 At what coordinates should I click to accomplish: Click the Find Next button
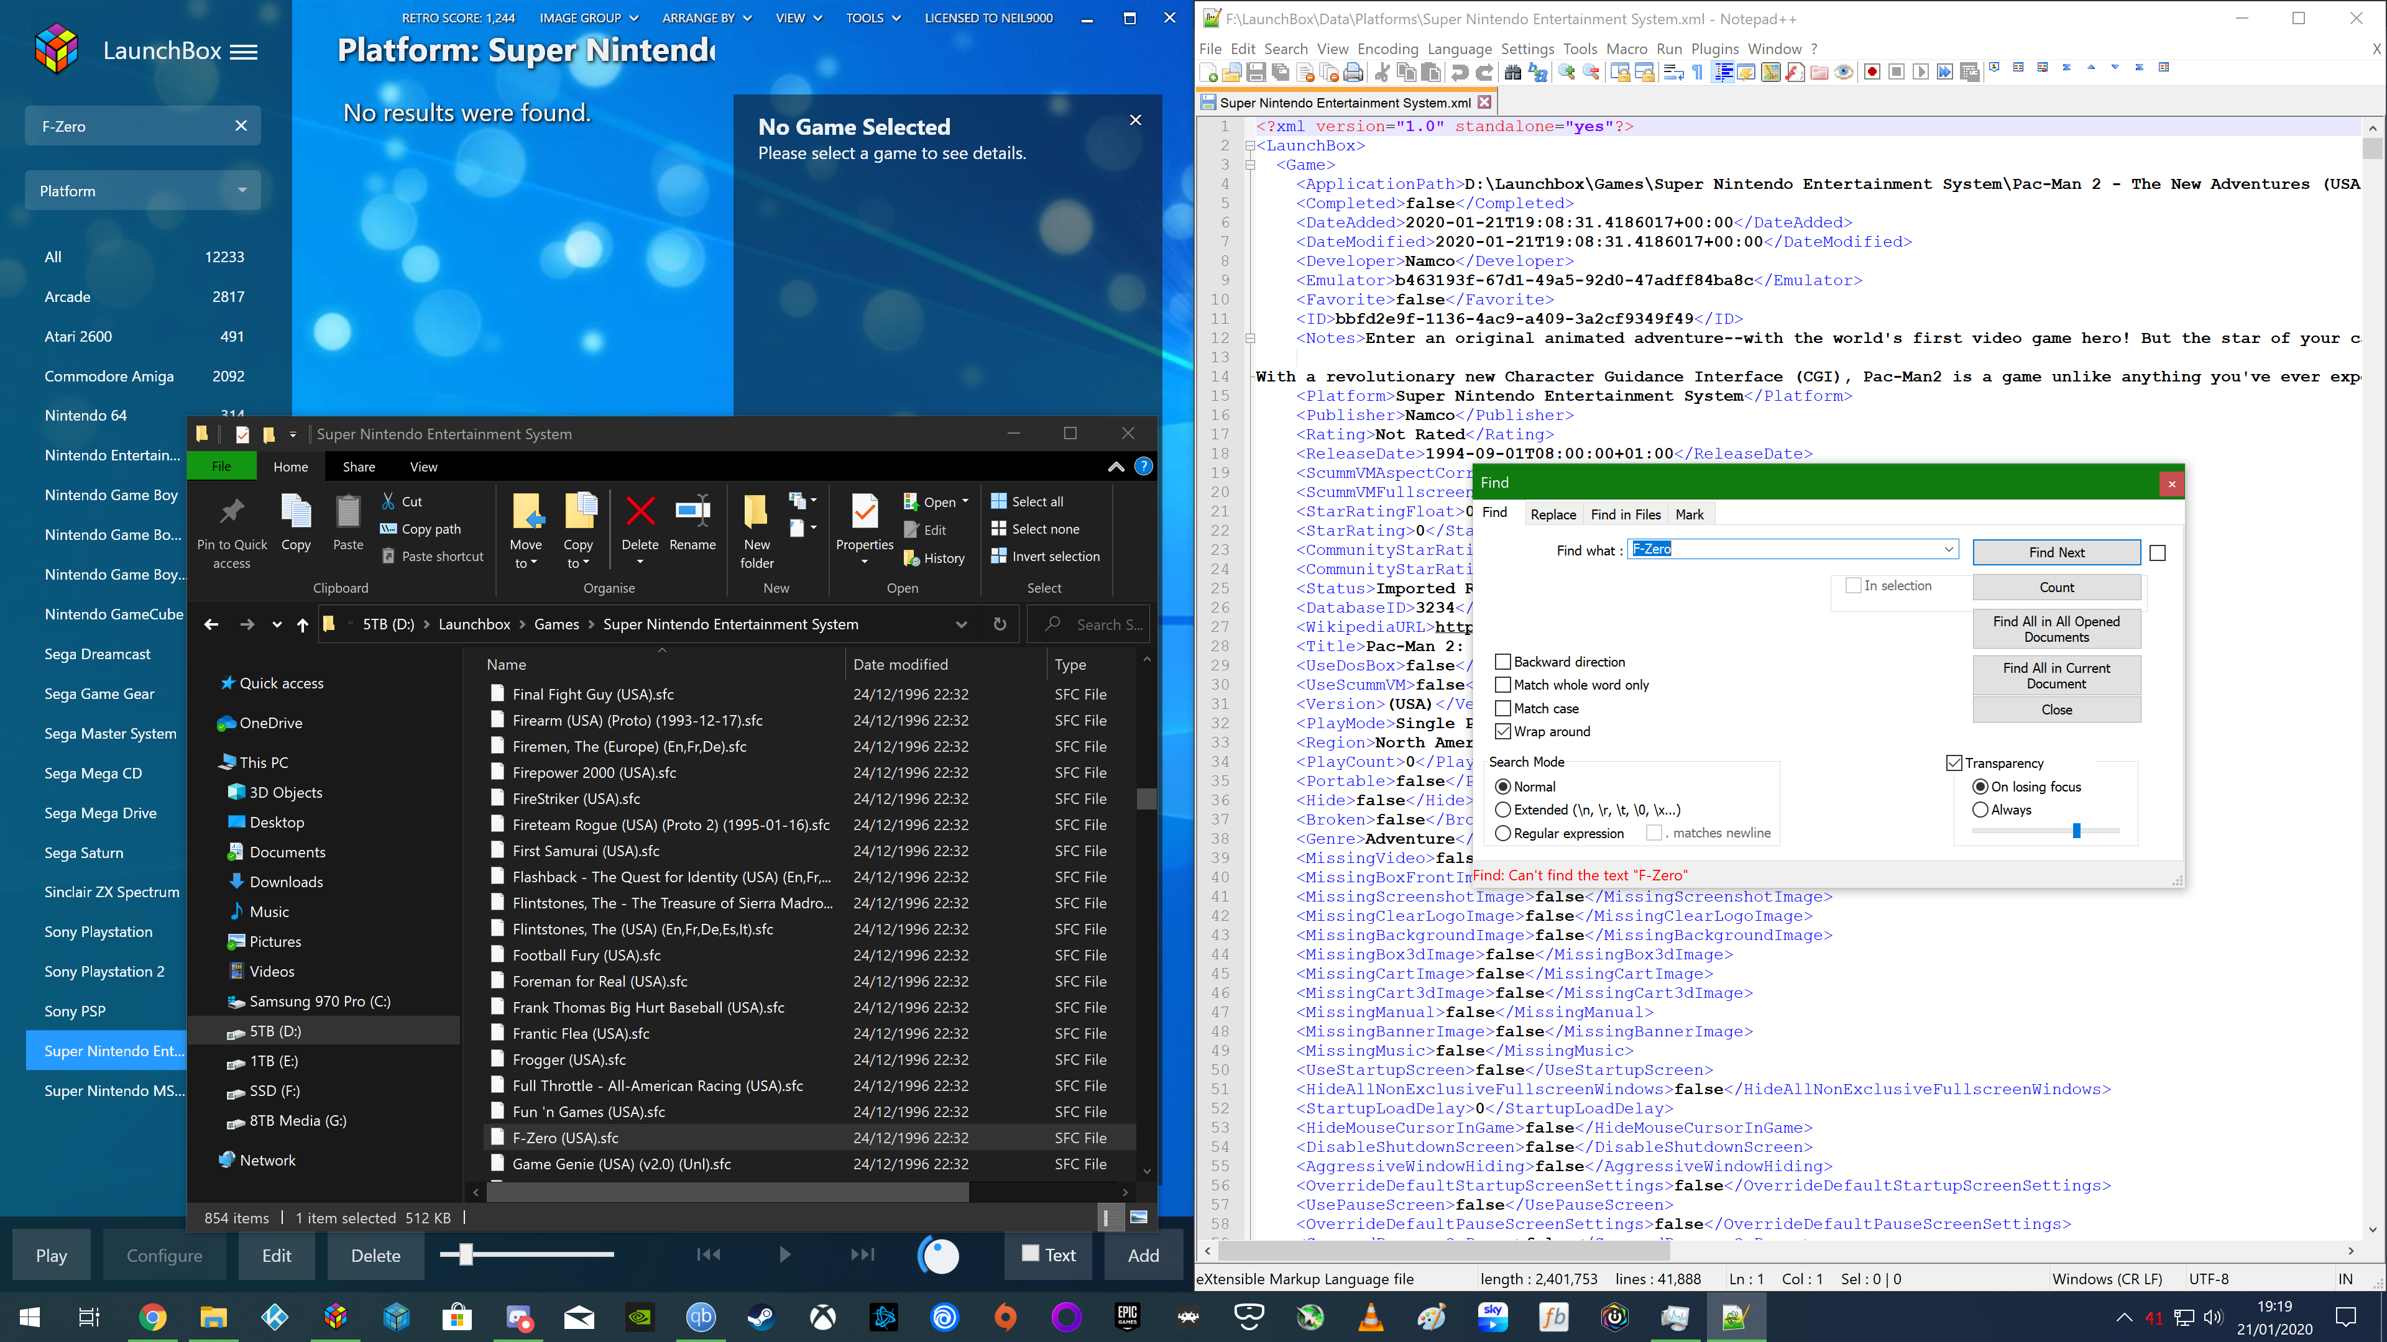pos(2056,552)
